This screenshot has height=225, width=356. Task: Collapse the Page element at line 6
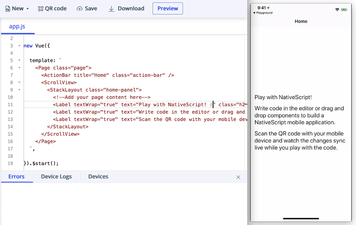19,68
